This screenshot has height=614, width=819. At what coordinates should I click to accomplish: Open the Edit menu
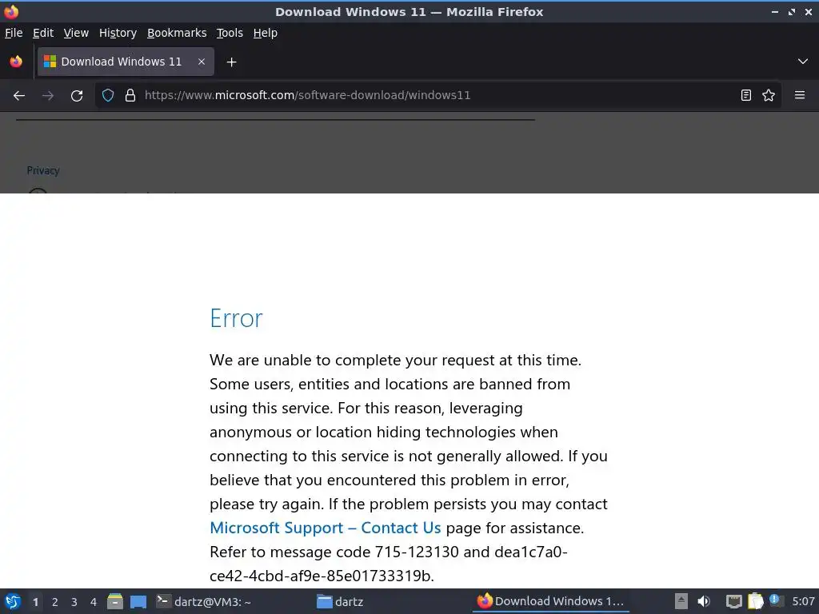click(x=43, y=33)
